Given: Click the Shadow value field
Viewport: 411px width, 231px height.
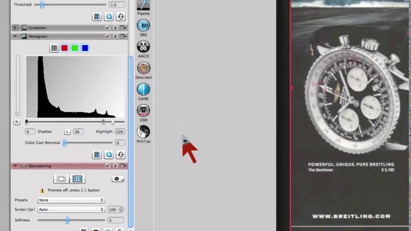Looking at the screenshot, I should click(30, 132).
